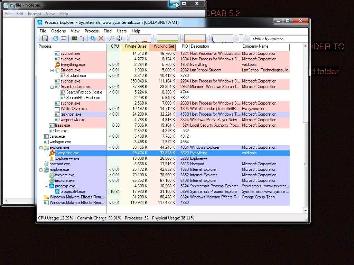Select the csrss.exe process row
Image resolution: width=354 pixels, height=265 pixels.
point(164,136)
